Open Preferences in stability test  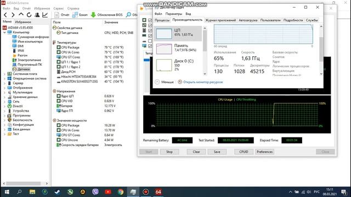pos(264,152)
